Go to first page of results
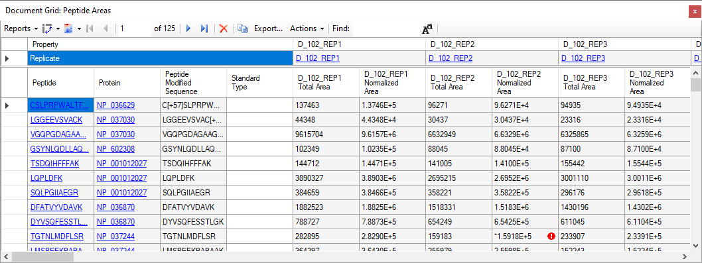 point(90,28)
